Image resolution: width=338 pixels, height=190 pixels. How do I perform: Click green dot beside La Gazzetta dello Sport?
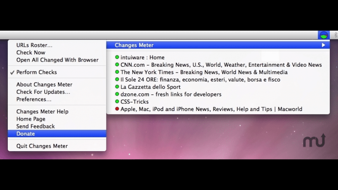coord(117,87)
